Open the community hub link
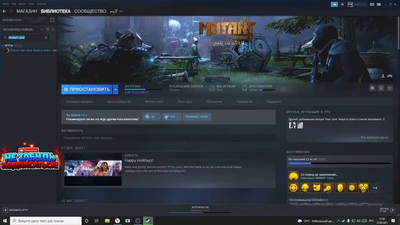Image resolution: width=400 pixels, height=225 pixels. 119,101
